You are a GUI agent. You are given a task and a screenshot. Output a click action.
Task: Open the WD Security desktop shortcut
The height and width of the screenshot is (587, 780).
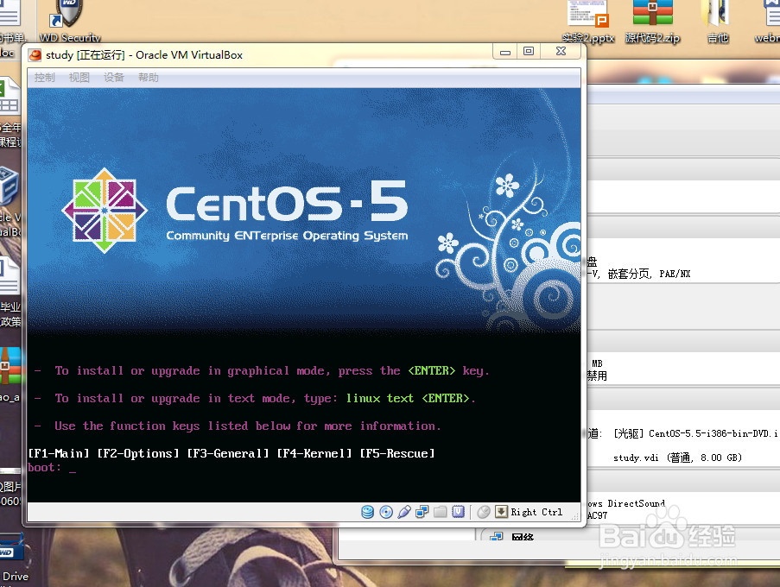(x=70, y=20)
